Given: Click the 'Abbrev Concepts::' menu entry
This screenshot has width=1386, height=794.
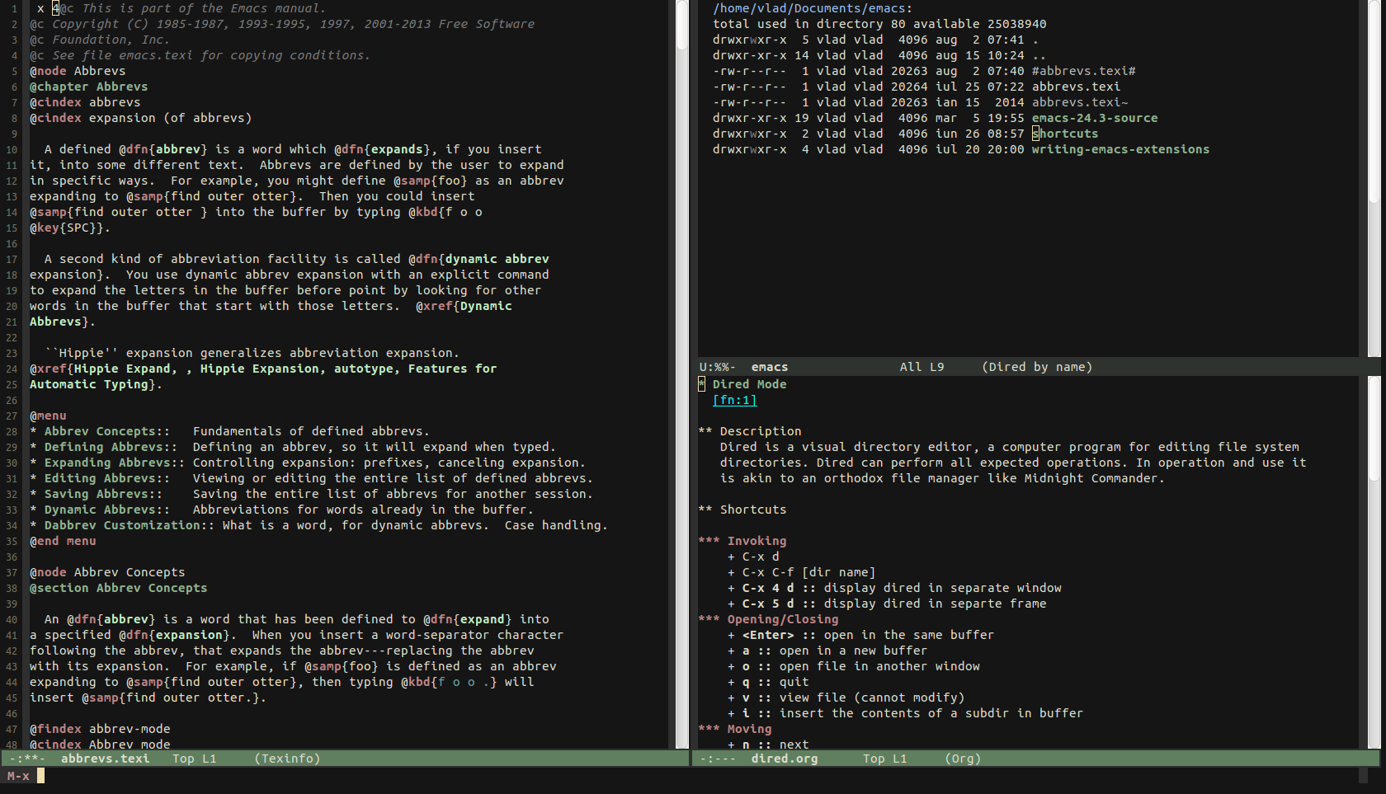Looking at the screenshot, I should 107,431.
